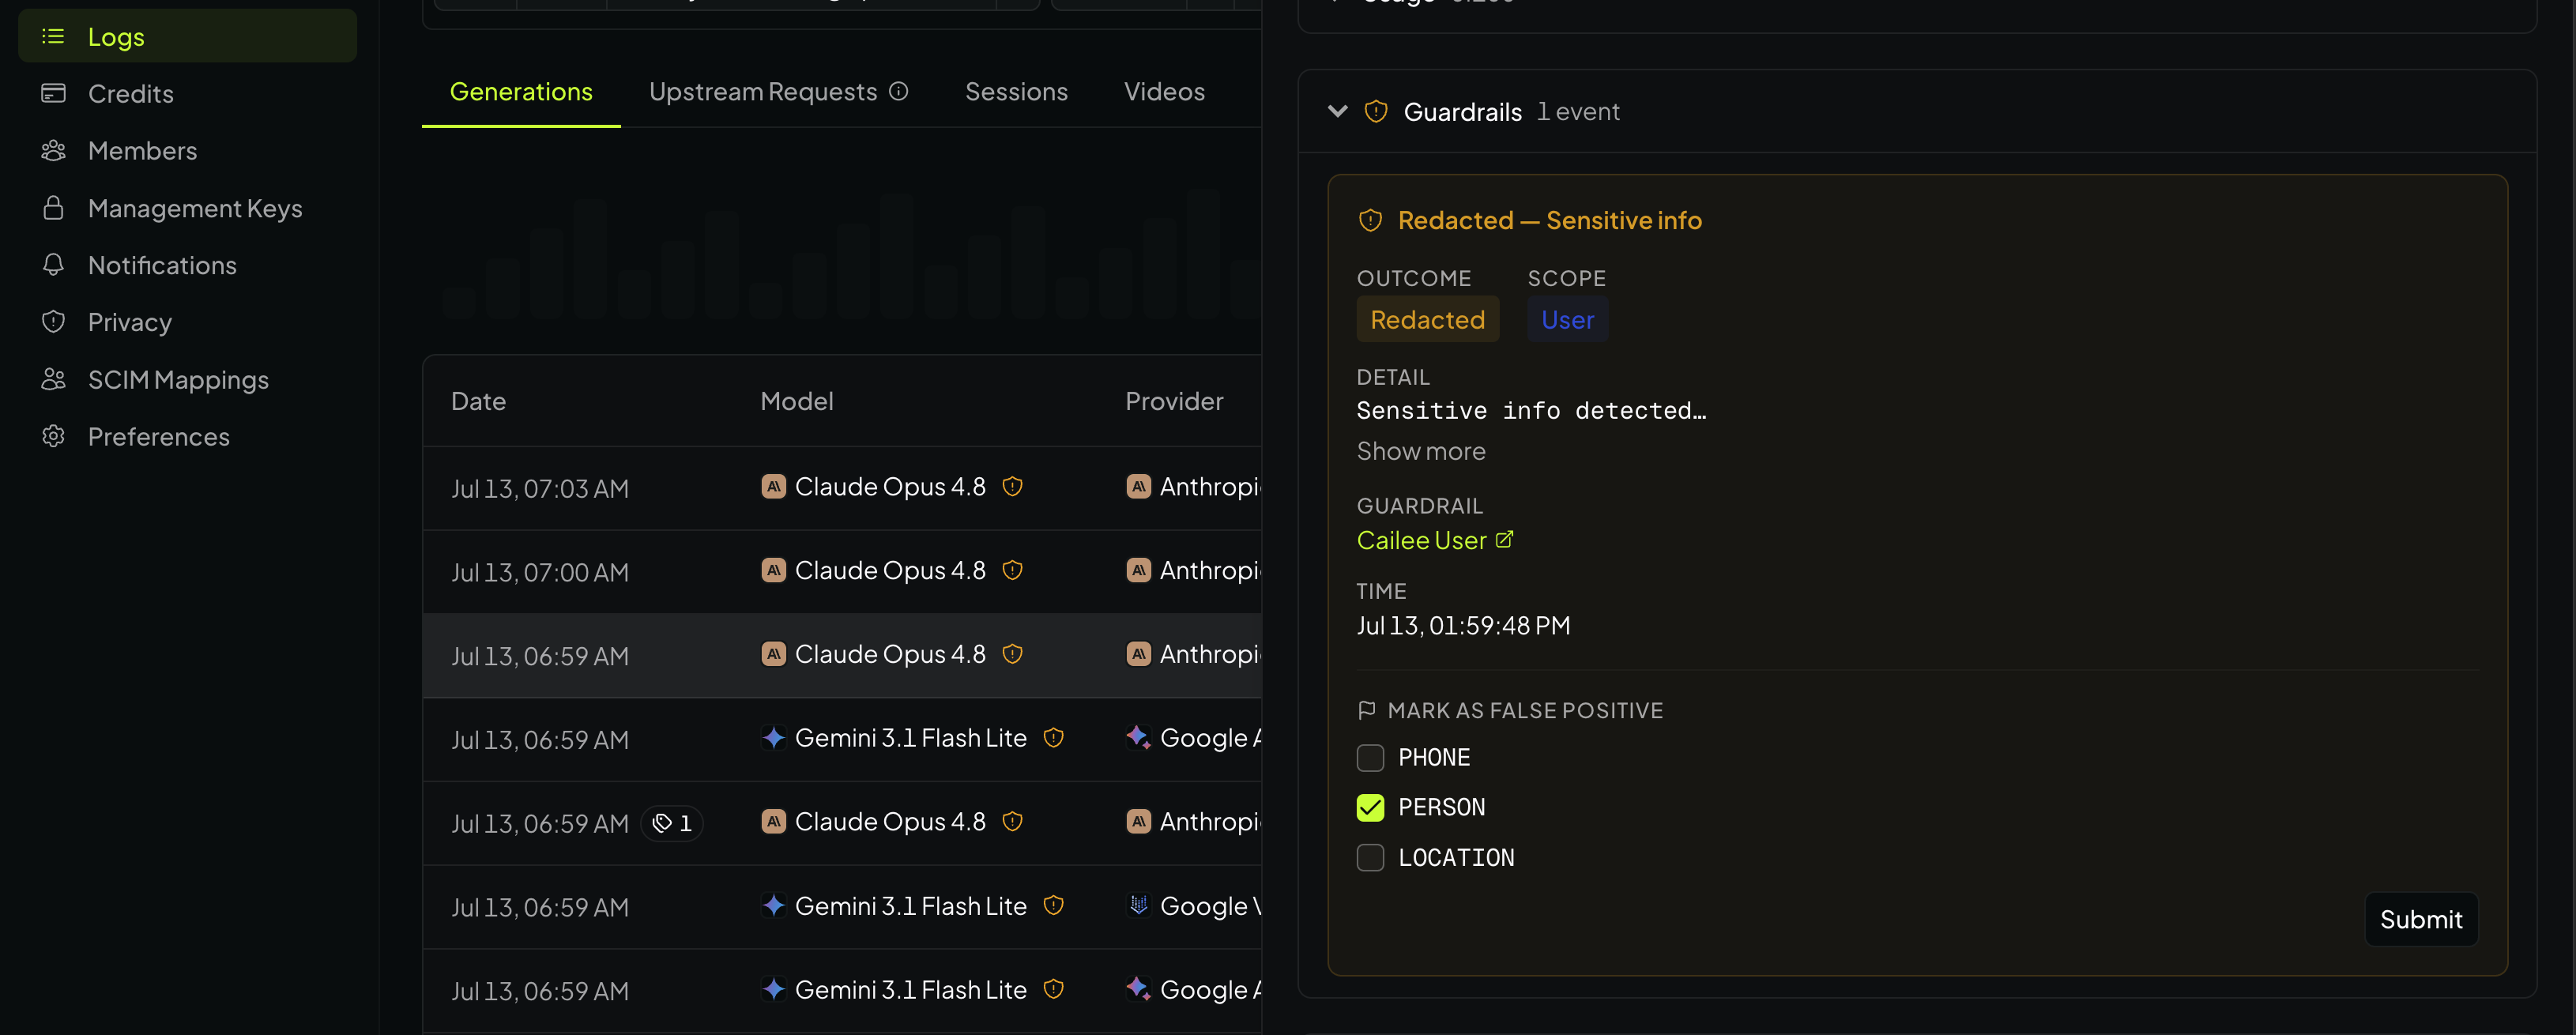This screenshot has width=2576, height=1035.
Task: Click guardrail shield on the highlighted 06:59 AM row
Action: pyautogui.click(x=1012, y=655)
